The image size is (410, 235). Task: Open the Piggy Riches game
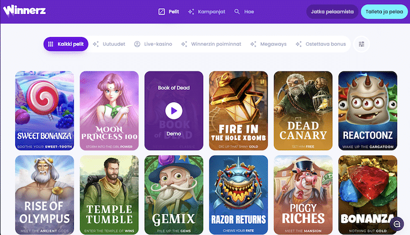[x=303, y=195]
